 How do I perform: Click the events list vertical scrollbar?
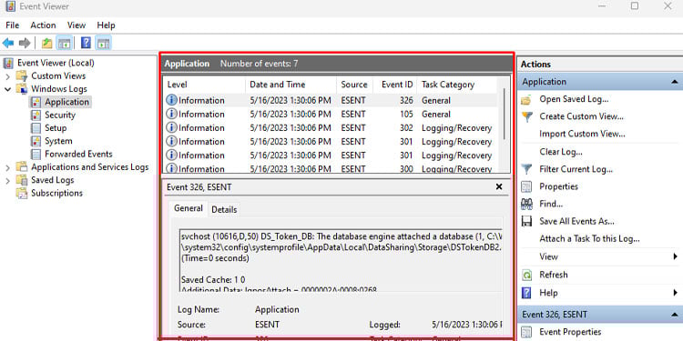[x=505, y=114]
